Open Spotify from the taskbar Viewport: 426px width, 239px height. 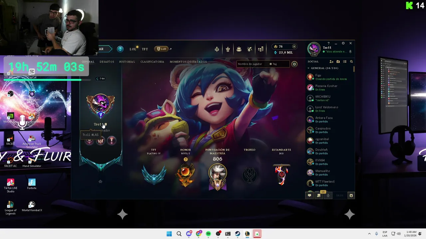click(208, 234)
